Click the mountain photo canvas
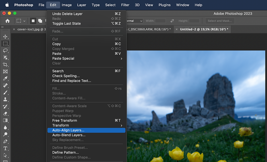The height and width of the screenshot is (162, 267). click(196, 106)
